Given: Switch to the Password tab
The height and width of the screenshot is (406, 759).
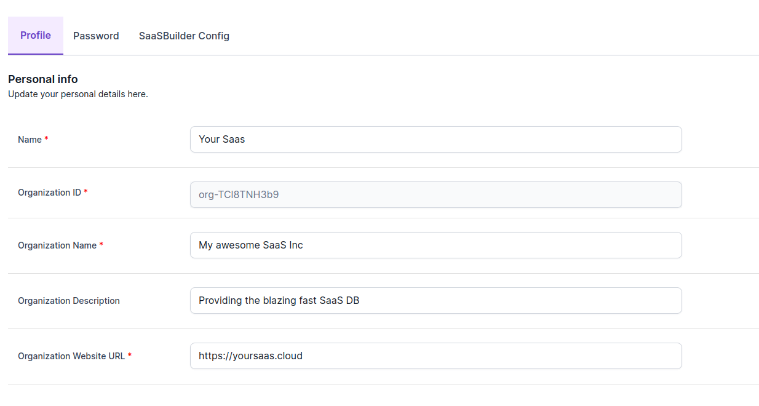Looking at the screenshot, I should point(96,36).
